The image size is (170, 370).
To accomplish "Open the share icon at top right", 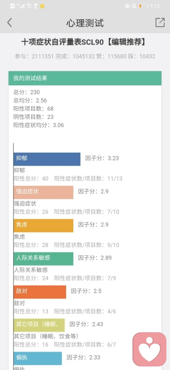I will (x=160, y=22).
